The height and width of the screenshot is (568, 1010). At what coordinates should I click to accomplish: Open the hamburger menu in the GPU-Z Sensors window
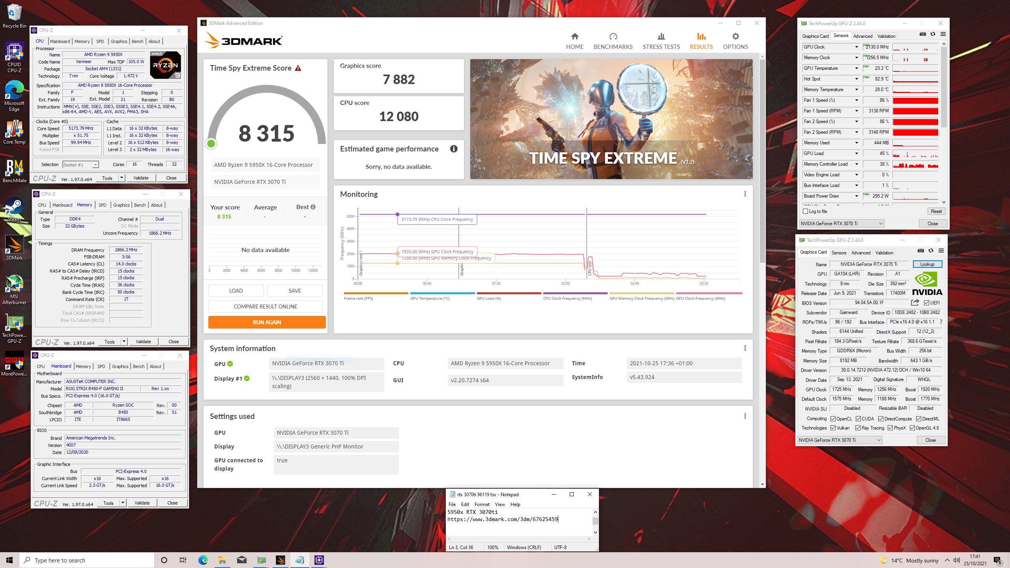943,34
